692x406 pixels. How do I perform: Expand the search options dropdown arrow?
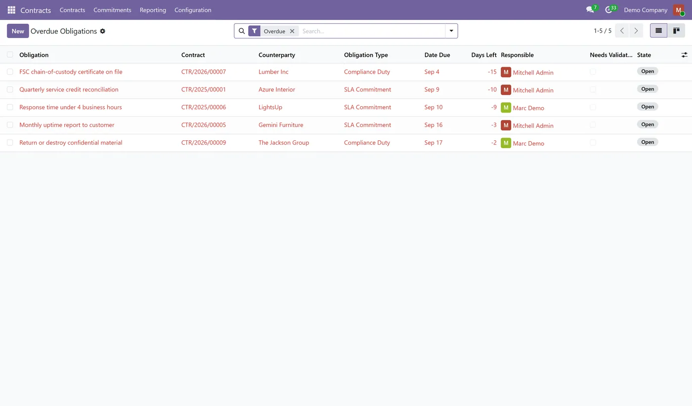[451, 31]
